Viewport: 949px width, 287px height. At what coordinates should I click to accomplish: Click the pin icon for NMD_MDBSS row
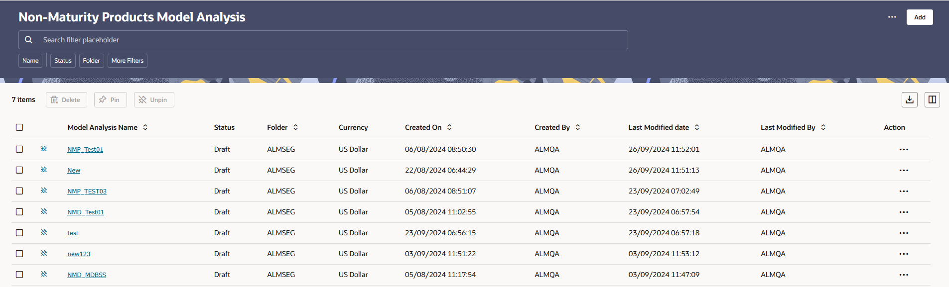click(44, 274)
